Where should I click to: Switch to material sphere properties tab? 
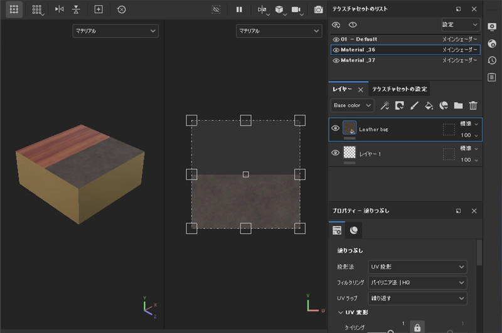[x=354, y=230]
